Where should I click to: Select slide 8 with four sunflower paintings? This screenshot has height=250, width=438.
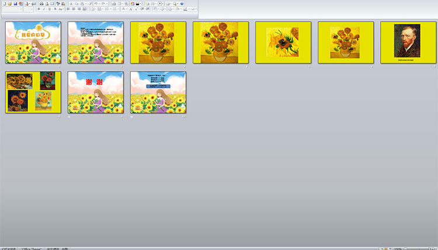tap(33, 92)
